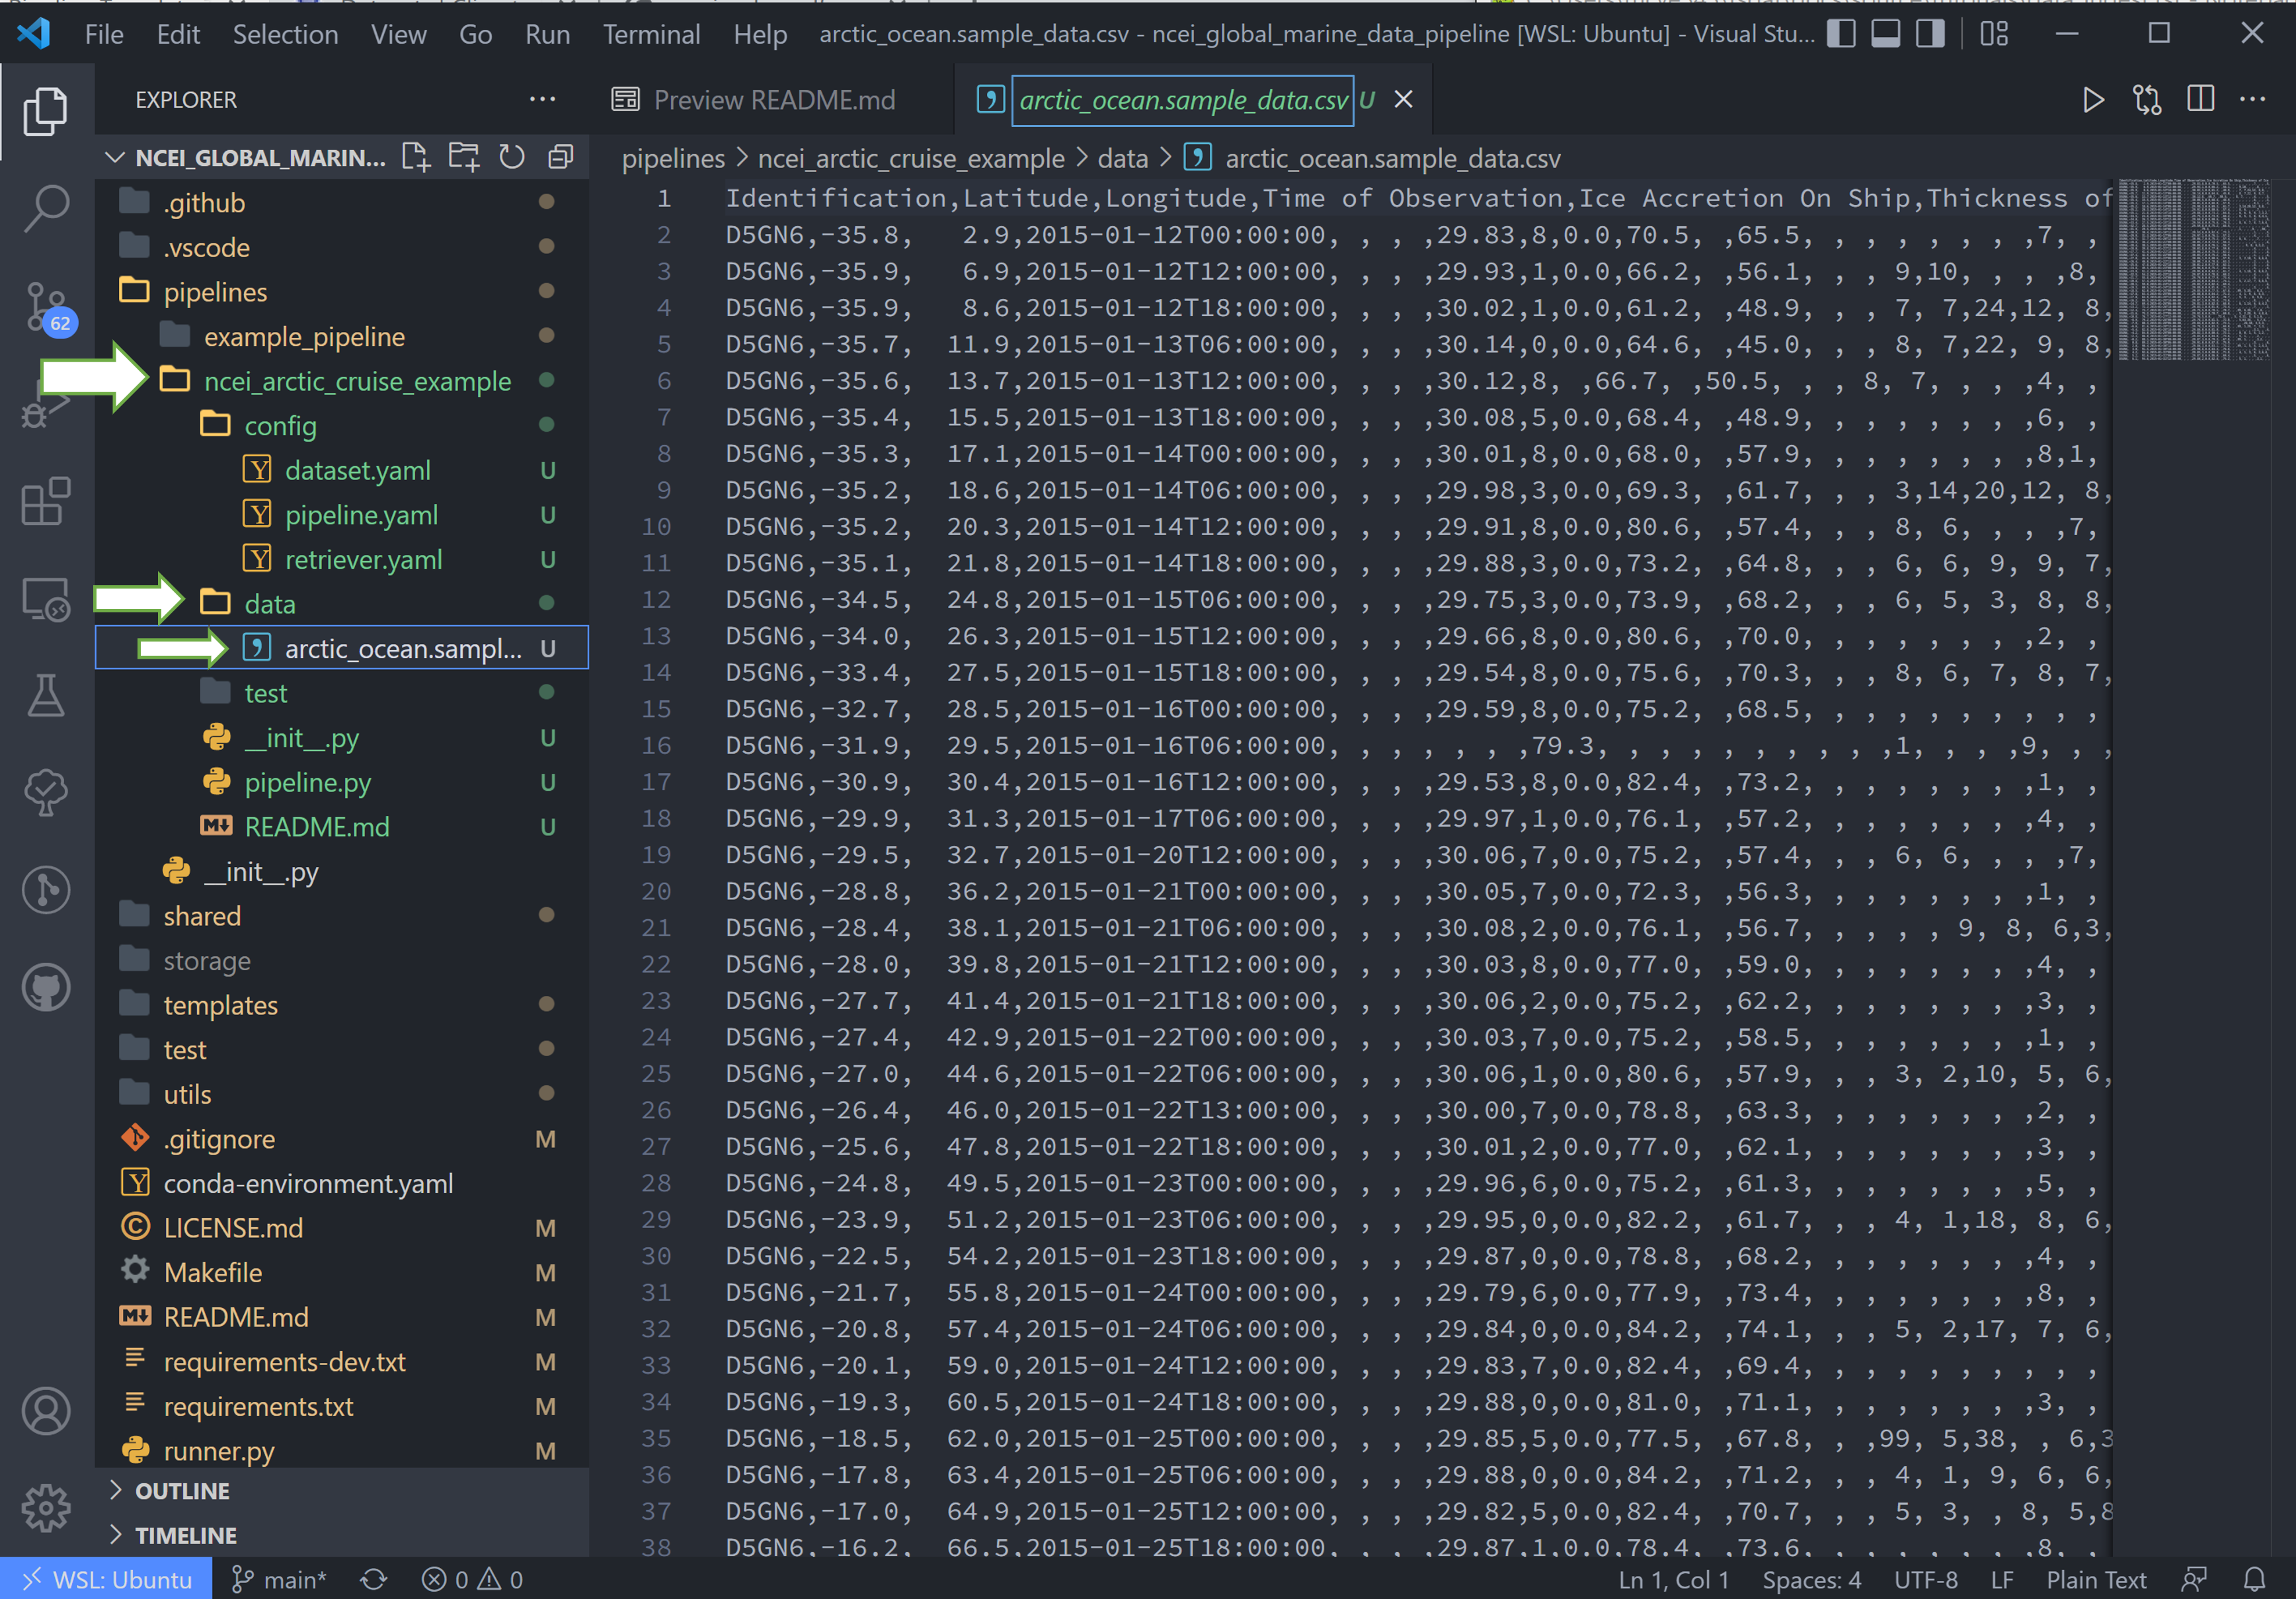This screenshot has height=1599, width=2296.
Task: Split the editor to the right
Action: tap(2200, 99)
